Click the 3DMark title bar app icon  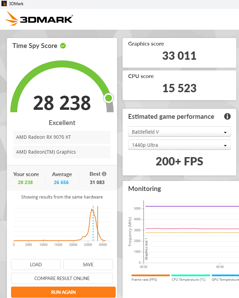coord(4,3)
